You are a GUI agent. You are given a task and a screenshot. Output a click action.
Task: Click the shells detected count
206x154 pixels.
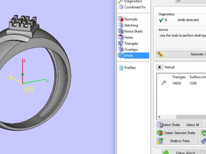(166, 20)
